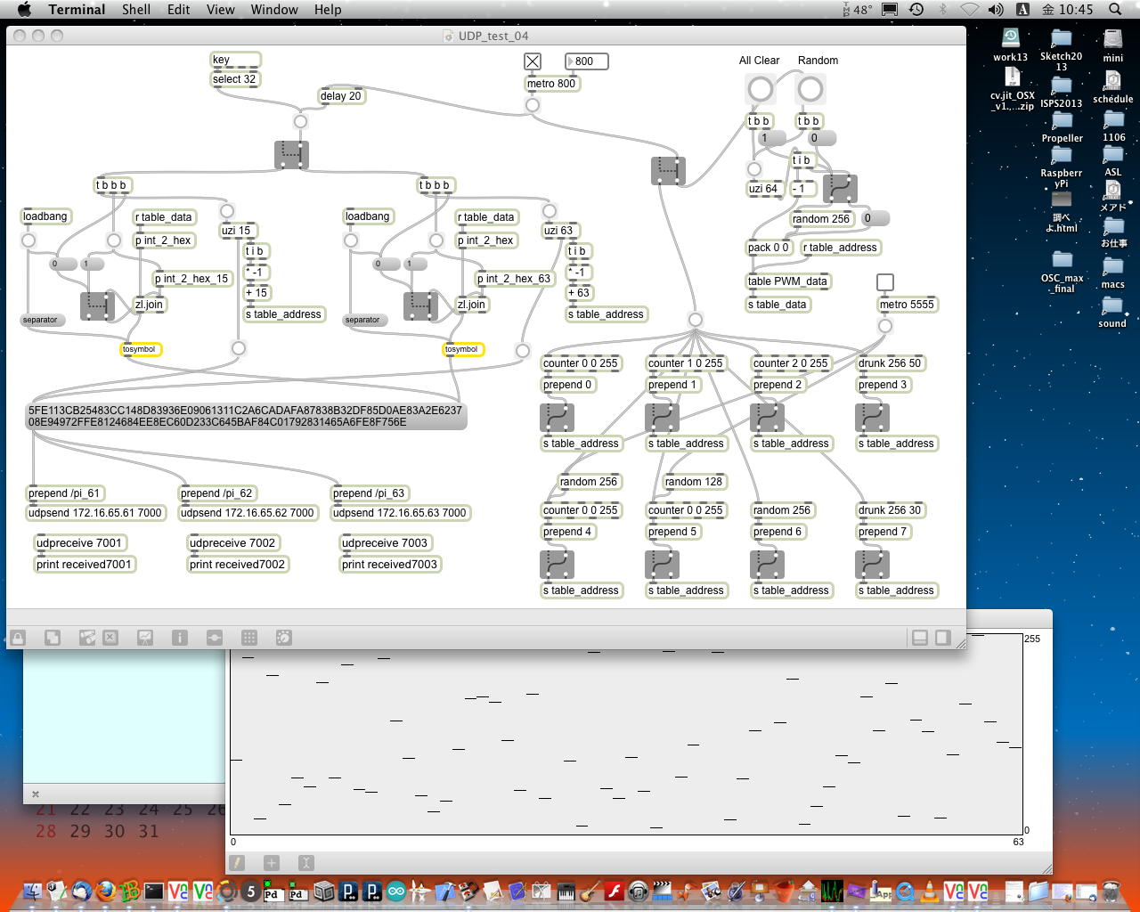Open Firefox from the Dock
The image size is (1140, 912).
tap(106, 891)
